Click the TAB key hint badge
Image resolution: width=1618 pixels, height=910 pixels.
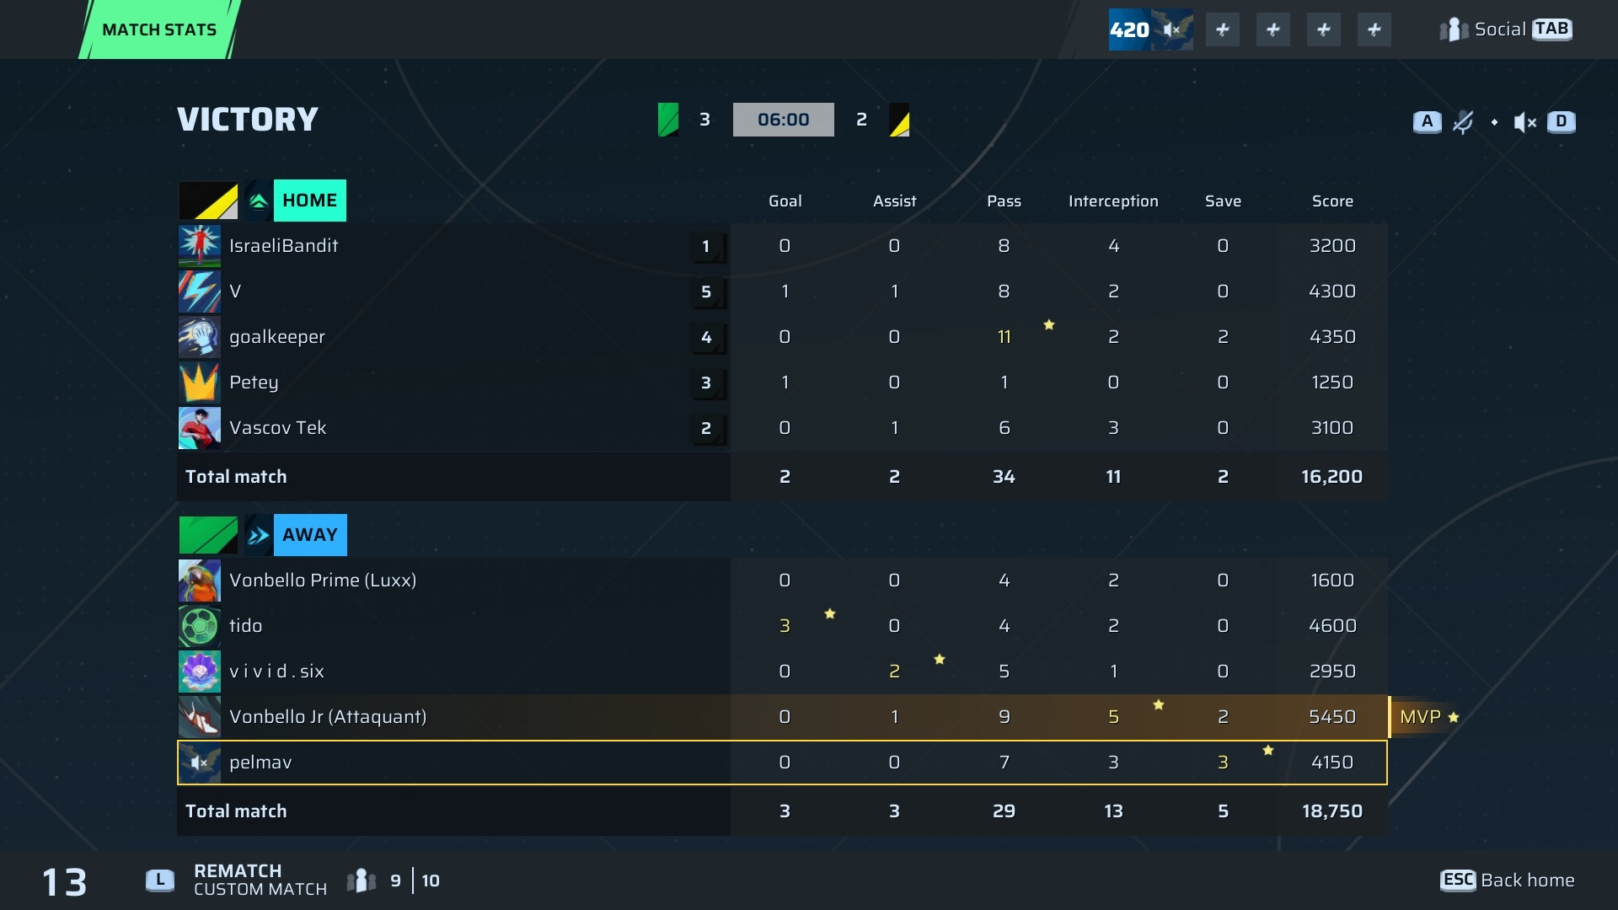point(1551,29)
